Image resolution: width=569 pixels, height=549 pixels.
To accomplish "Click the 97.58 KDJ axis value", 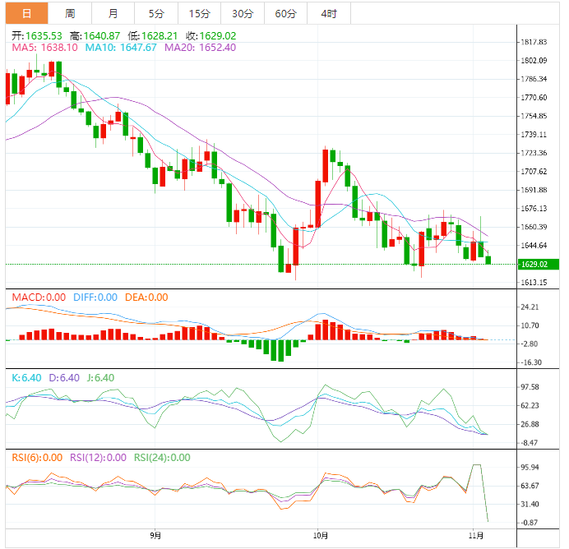I will [x=530, y=387].
